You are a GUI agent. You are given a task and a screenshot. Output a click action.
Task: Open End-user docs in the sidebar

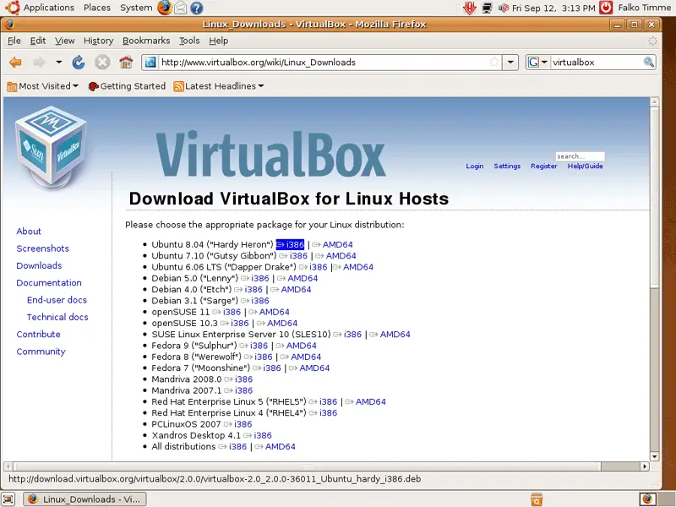pos(57,300)
